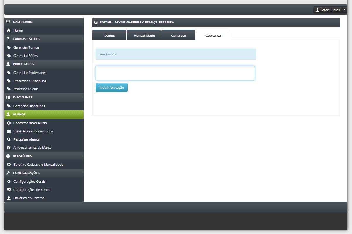This screenshot has width=352, height=234.
Task: Click the envelope icon beside Configurações de E-mail
Action: click(x=8, y=190)
